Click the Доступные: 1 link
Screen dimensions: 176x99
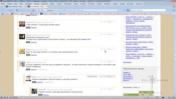pyautogui.click(x=128, y=78)
